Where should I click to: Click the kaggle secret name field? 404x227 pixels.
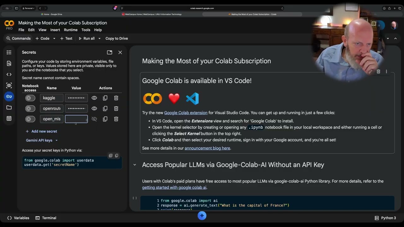52,98
